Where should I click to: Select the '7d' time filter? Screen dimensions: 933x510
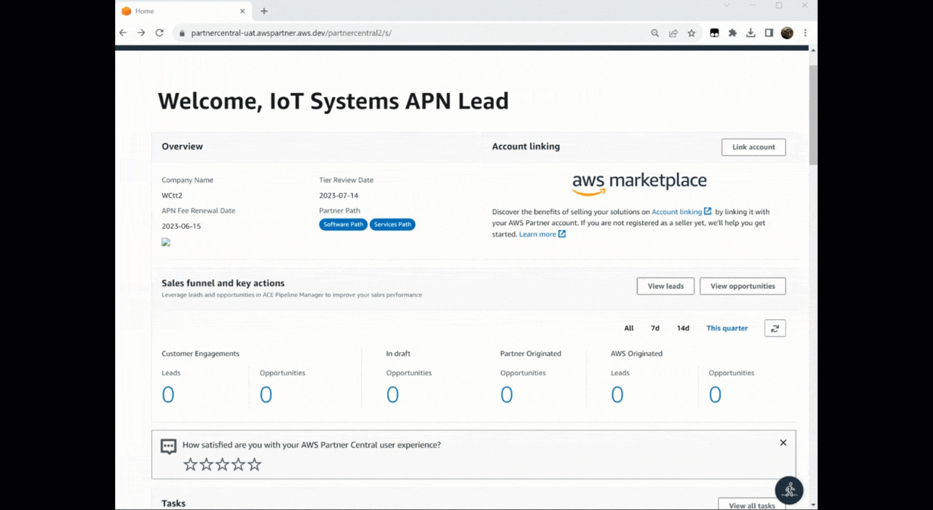tap(655, 328)
